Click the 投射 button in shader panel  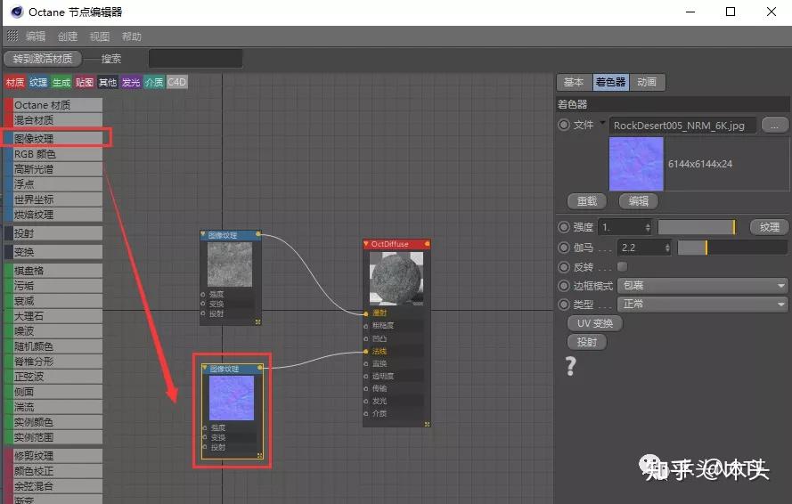coord(587,342)
